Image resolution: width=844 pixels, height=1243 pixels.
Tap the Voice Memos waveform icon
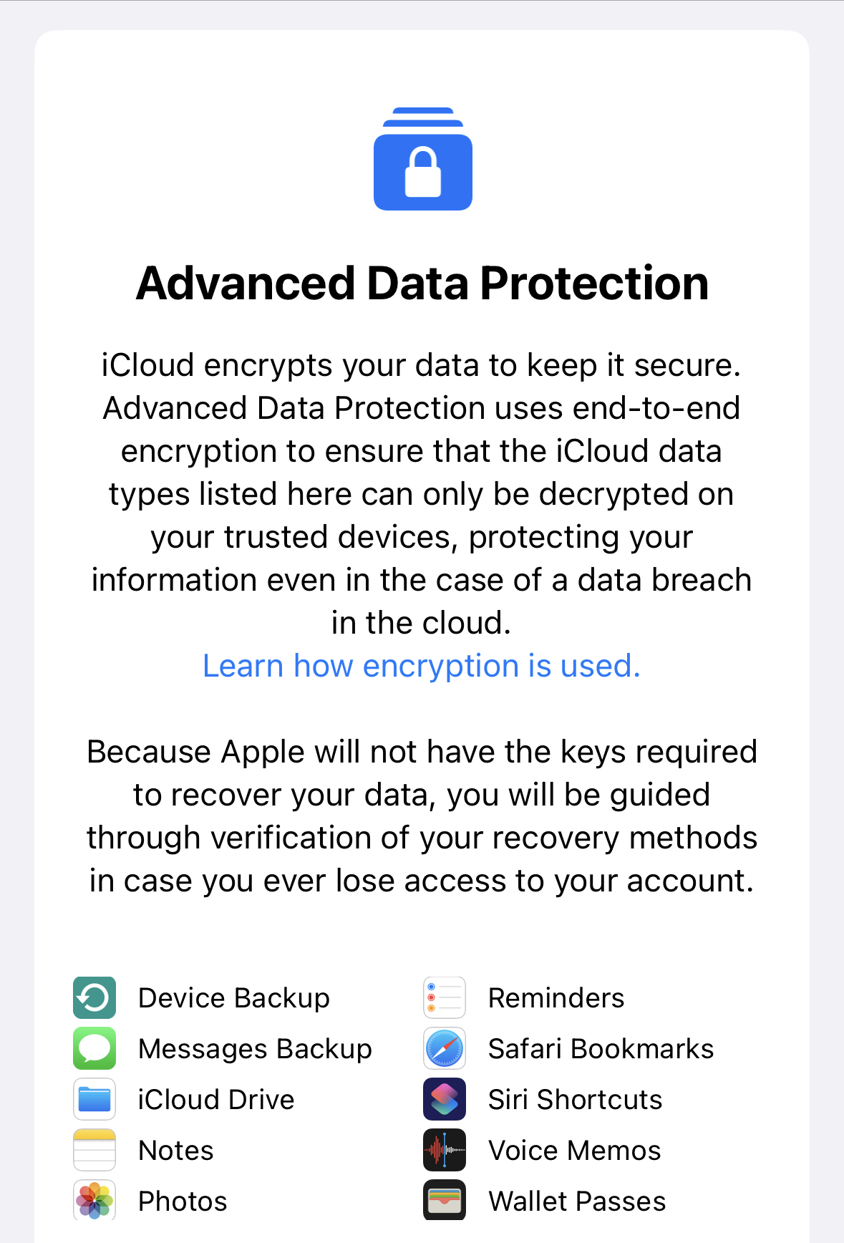[x=445, y=1150]
